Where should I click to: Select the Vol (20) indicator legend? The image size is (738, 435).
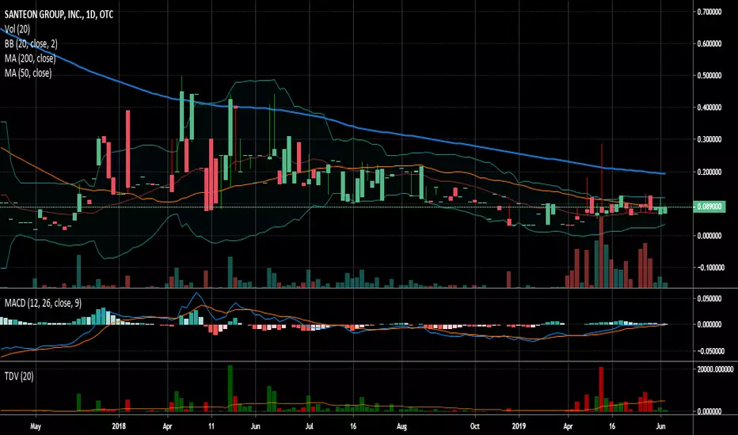17,29
